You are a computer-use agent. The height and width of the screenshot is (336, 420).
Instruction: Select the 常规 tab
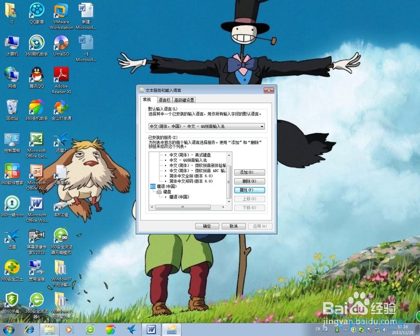click(x=147, y=100)
